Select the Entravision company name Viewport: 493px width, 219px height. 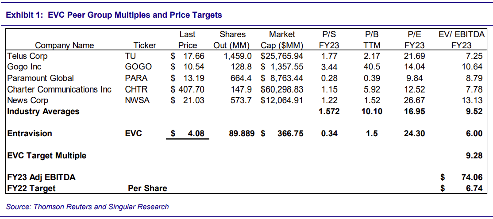pos(30,133)
